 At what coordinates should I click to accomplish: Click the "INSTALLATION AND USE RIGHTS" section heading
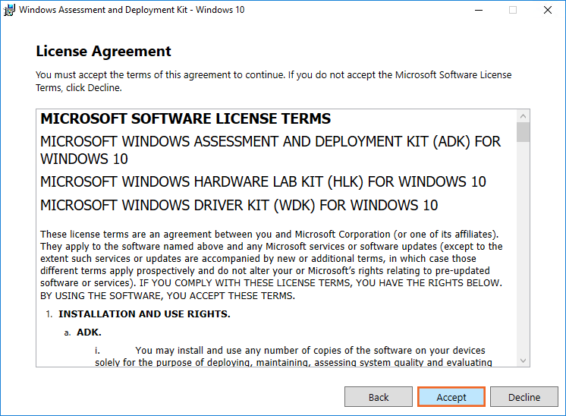pos(144,314)
